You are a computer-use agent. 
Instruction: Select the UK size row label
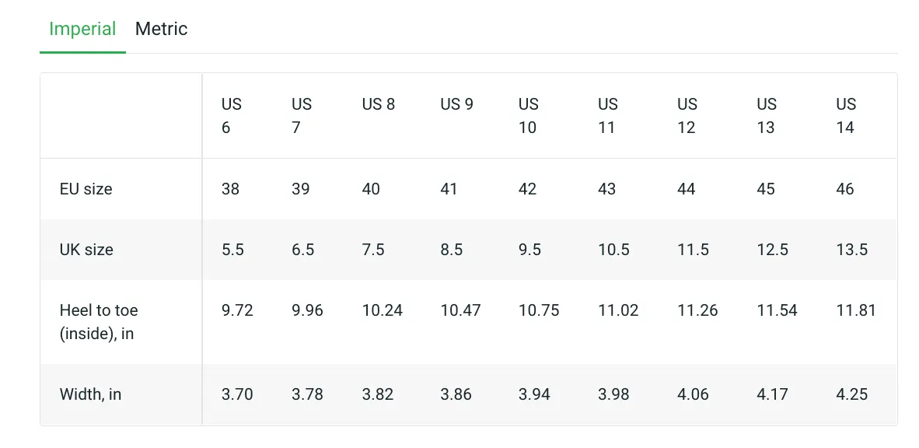(86, 250)
